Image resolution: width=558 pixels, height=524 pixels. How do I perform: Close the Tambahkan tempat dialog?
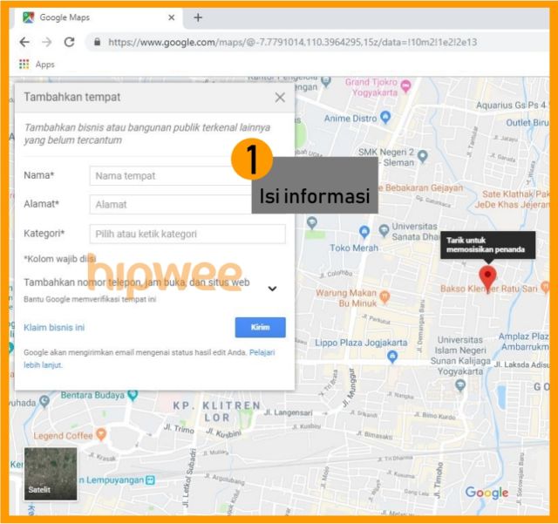click(280, 97)
